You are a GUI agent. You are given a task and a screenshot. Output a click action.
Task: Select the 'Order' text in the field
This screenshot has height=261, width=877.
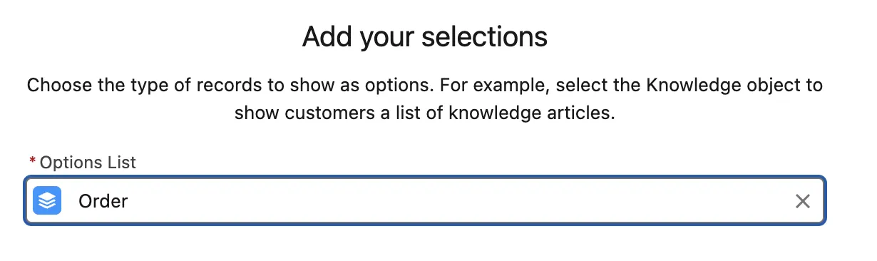point(103,201)
